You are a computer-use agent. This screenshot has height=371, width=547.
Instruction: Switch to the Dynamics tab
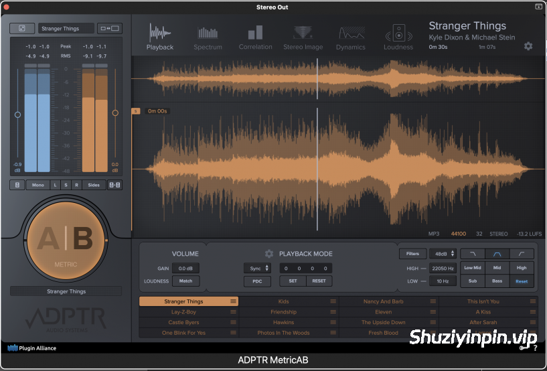point(351,38)
